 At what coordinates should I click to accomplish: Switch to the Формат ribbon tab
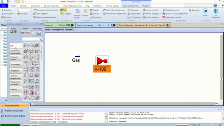click(x=146, y=6)
